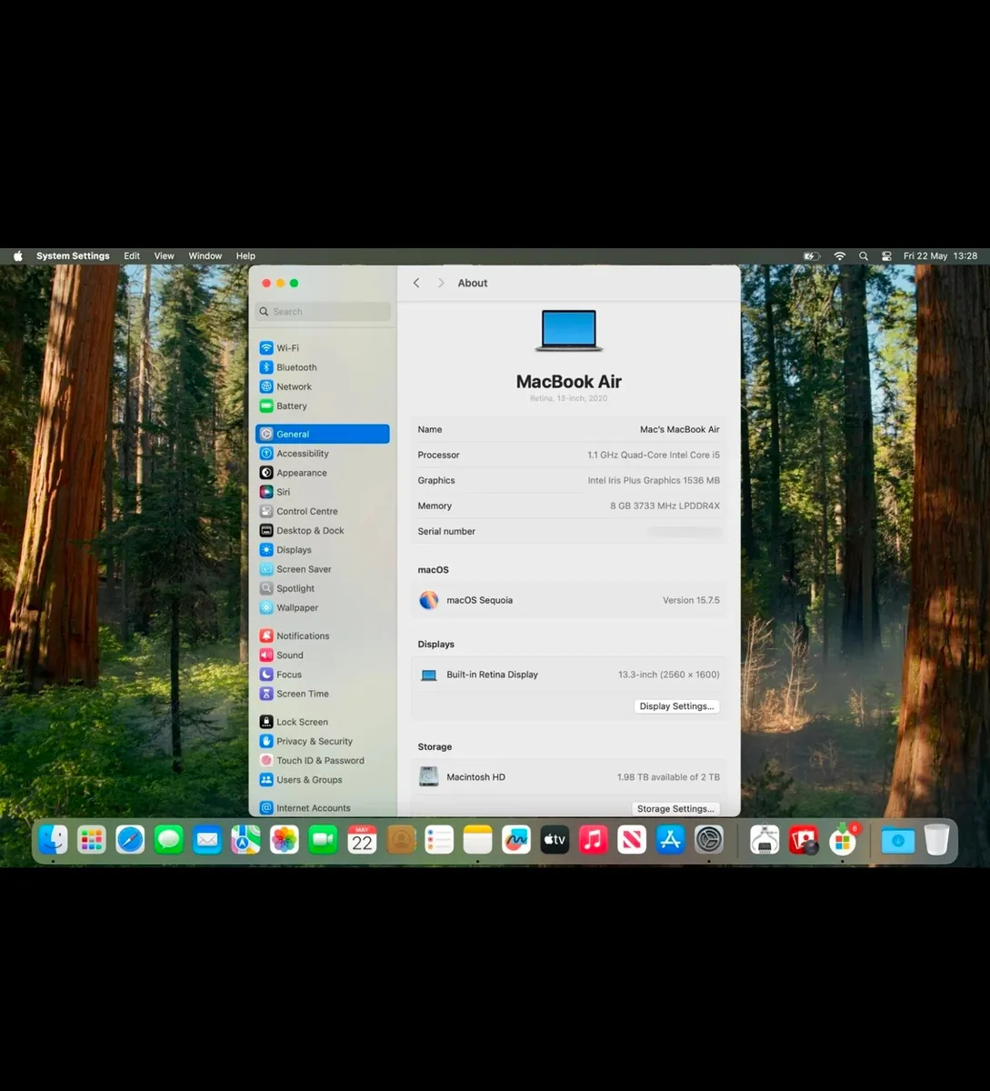Open Finder from the Dock
Screen dimensions: 990x1091
(x=53, y=839)
